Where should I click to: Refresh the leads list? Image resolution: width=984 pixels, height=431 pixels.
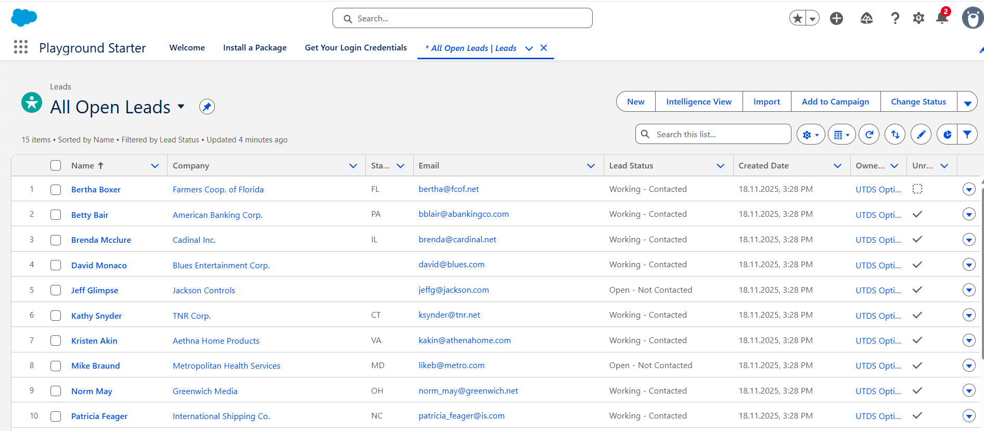869,134
